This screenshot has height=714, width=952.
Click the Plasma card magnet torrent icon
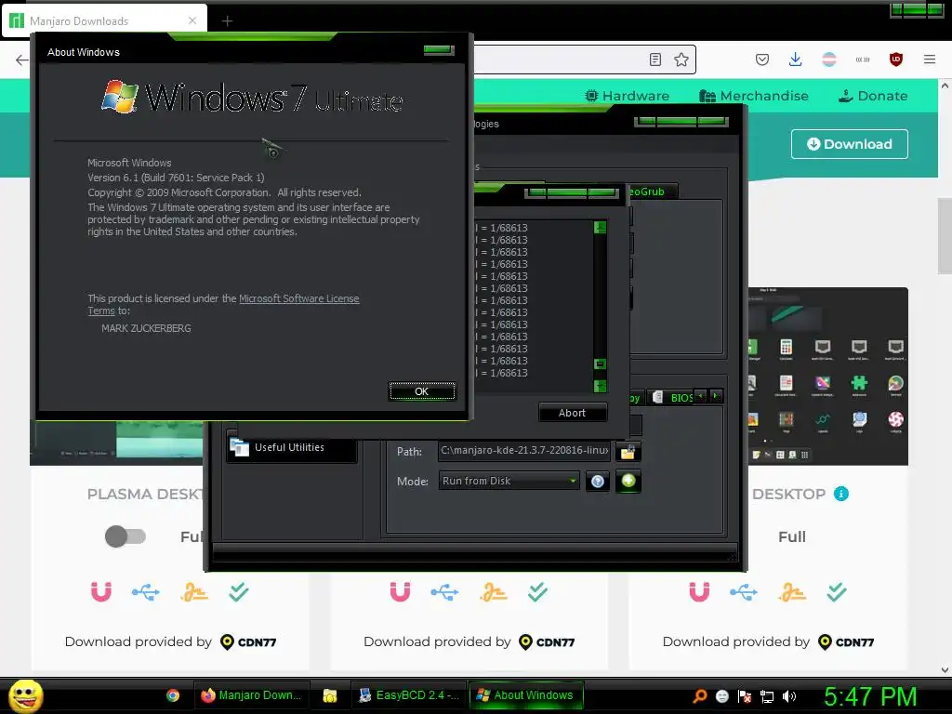(100, 591)
